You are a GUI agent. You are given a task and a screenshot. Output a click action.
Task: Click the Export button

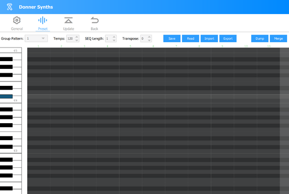(228, 38)
